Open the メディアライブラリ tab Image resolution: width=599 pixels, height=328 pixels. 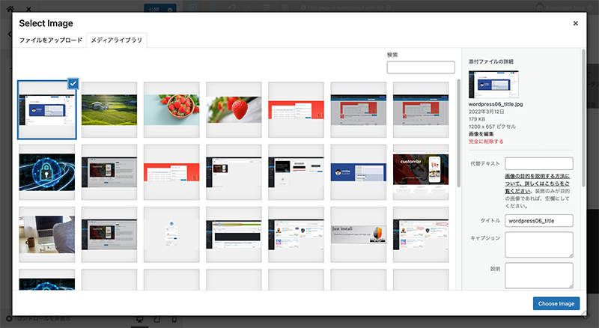click(116, 40)
